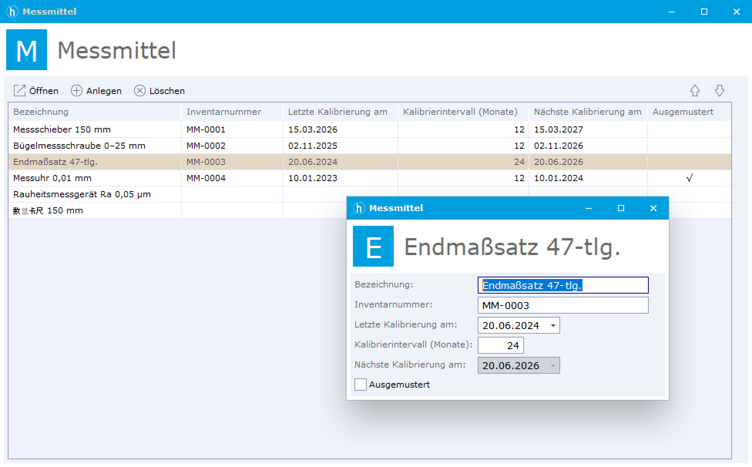Click inventory number MM-0001 cell
752x467 pixels.
(232, 129)
